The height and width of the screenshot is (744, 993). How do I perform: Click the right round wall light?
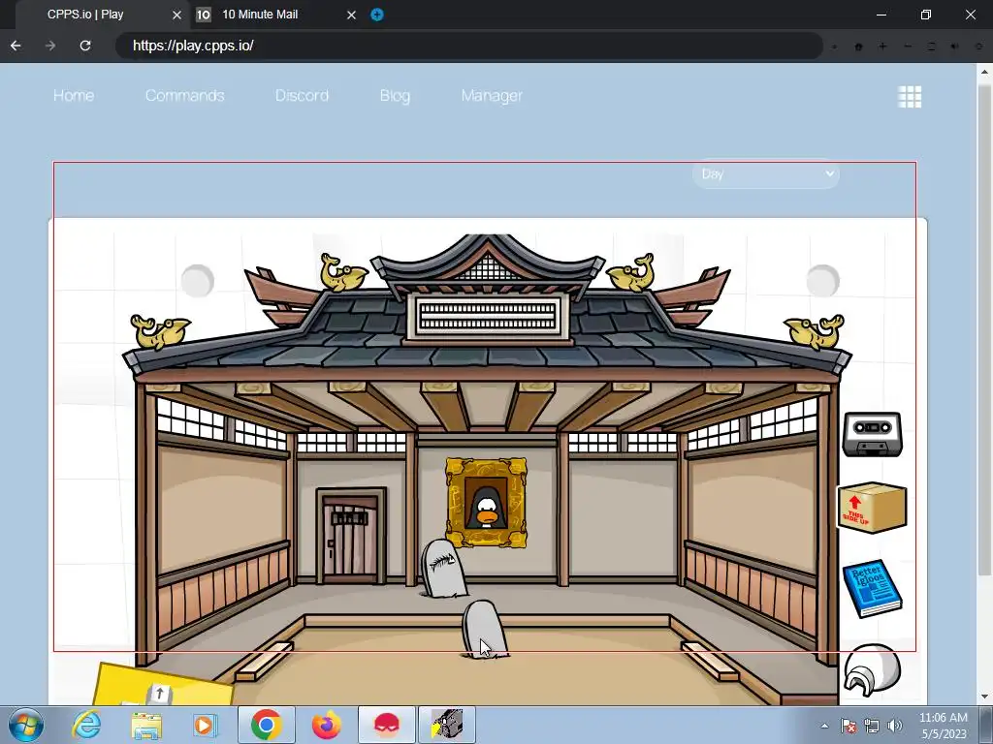822,280
